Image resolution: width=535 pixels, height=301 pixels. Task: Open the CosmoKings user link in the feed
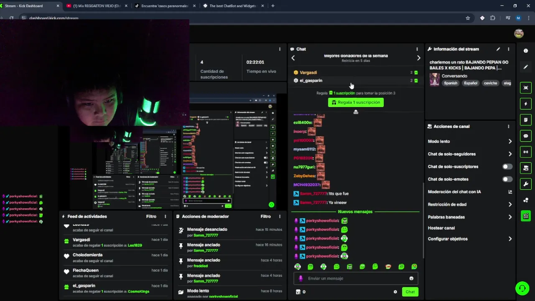(138, 291)
